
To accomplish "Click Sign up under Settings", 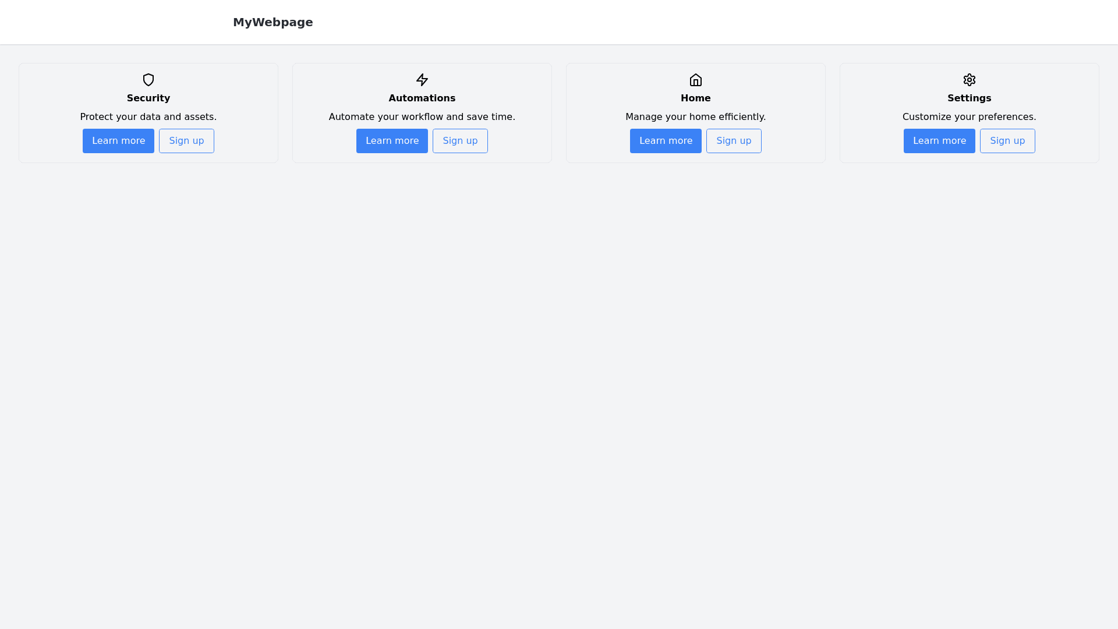I will pyautogui.click(x=1007, y=141).
